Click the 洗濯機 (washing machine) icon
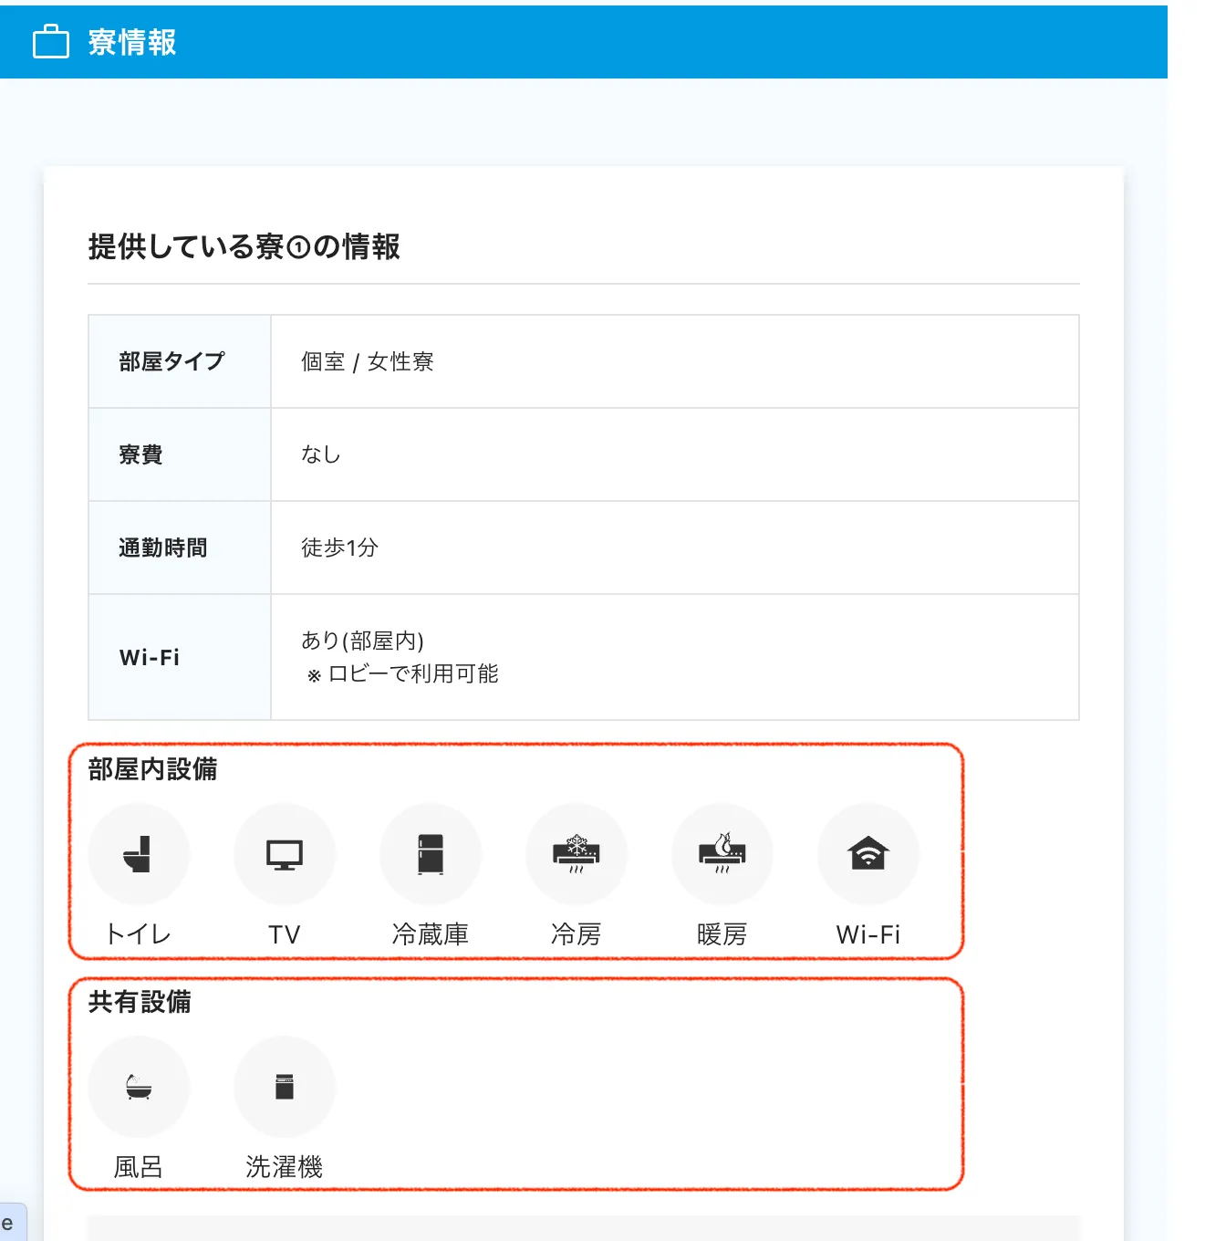Viewport: 1205px width, 1241px height. point(285,1086)
